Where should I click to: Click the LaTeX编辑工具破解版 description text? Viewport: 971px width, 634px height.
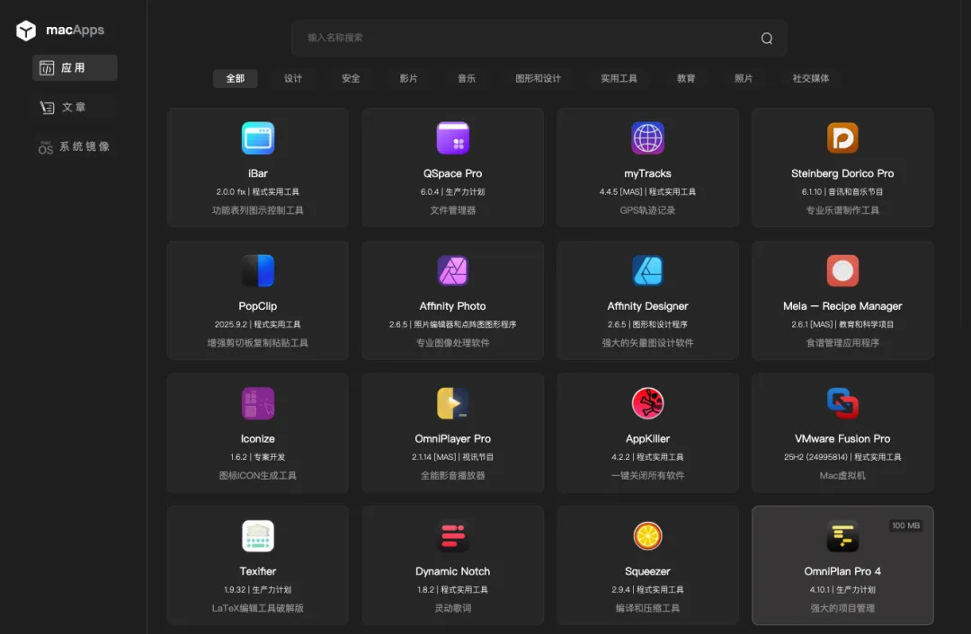(x=258, y=608)
